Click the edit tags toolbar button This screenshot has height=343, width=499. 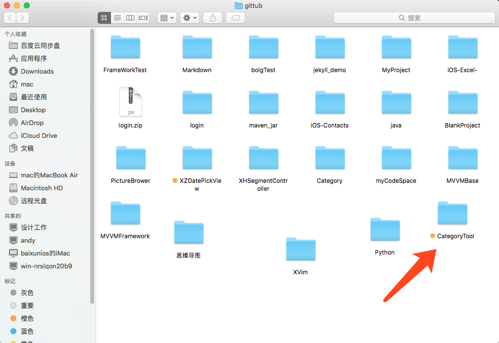coord(235,18)
